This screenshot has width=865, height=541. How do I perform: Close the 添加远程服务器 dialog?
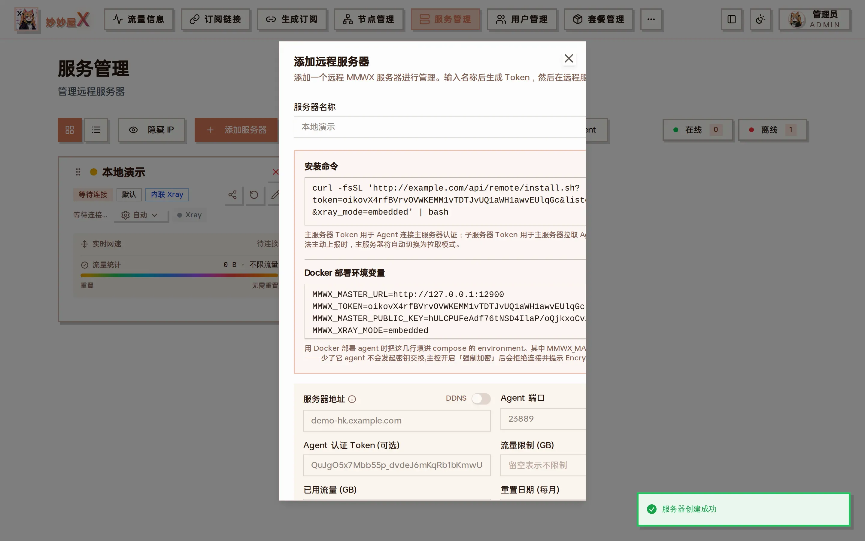pyautogui.click(x=568, y=58)
